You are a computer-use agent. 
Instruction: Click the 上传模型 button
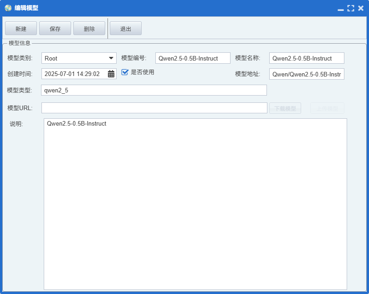pyautogui.click(x=328, y=108)
